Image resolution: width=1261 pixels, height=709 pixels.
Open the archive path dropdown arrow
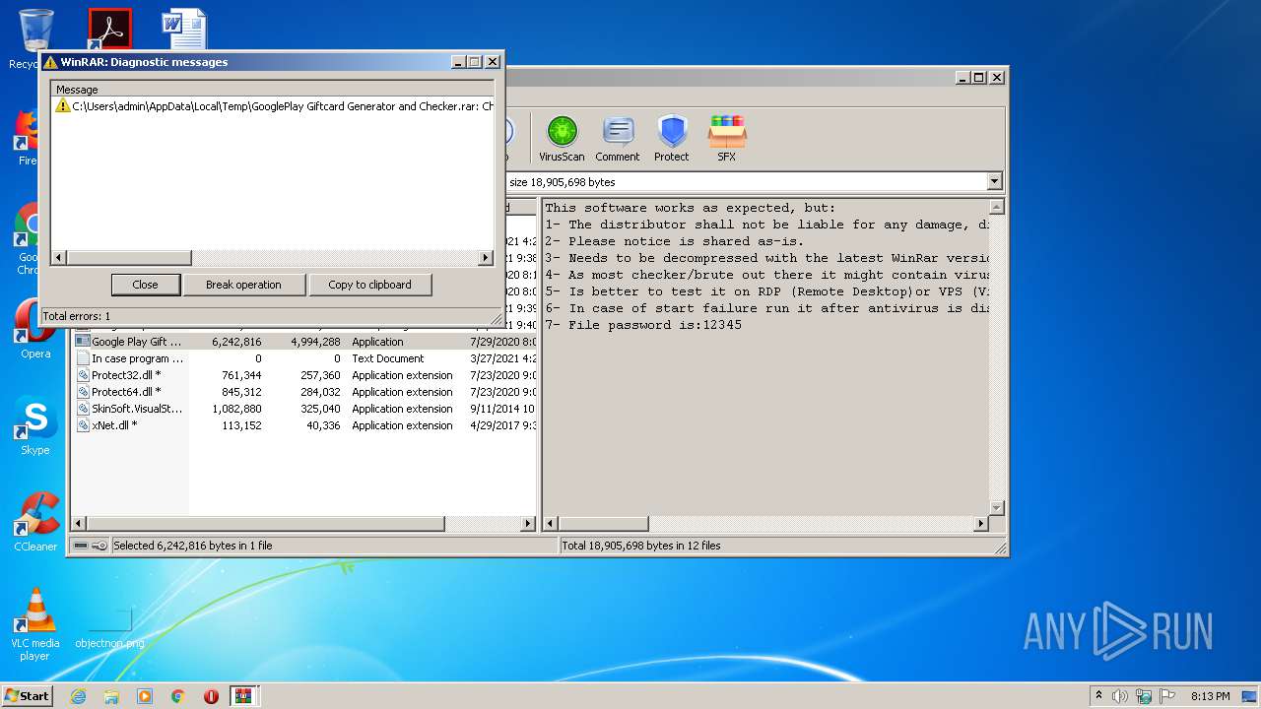click(994, 181)
